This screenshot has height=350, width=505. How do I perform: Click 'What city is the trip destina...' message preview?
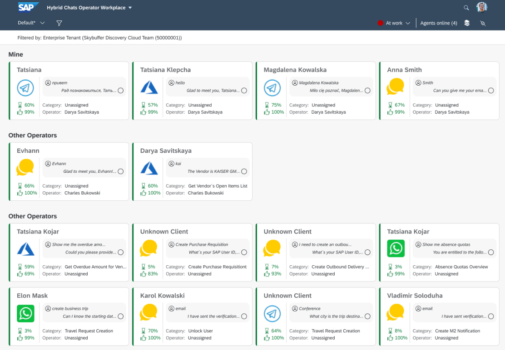[x=336, y=316]
